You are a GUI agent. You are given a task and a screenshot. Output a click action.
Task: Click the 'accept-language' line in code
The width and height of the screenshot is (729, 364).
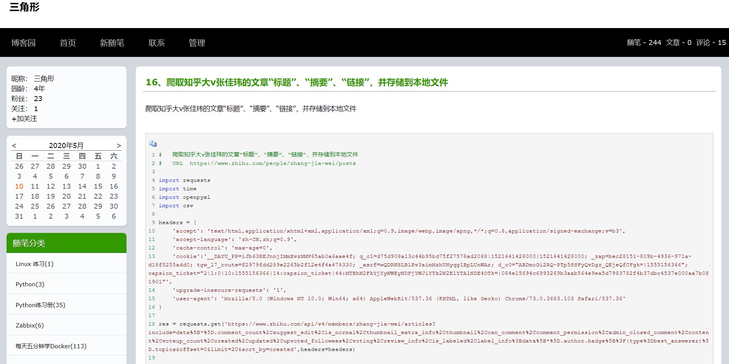click(235, 239)
